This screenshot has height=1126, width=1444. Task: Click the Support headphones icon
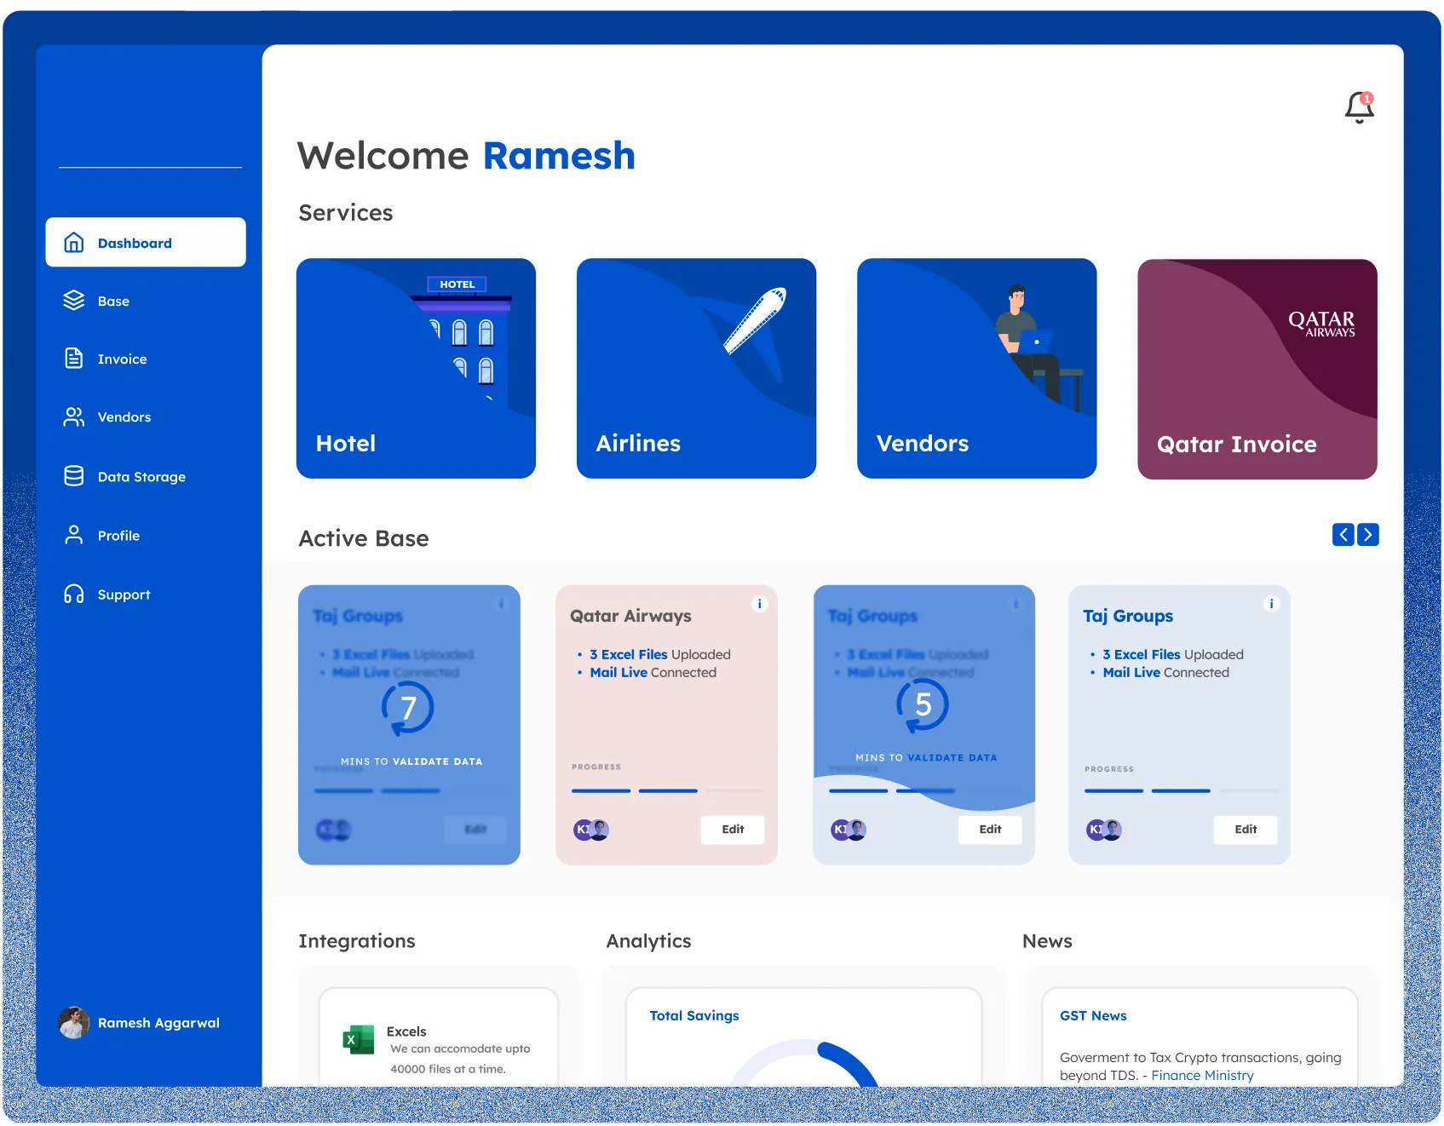coord(74,595)
